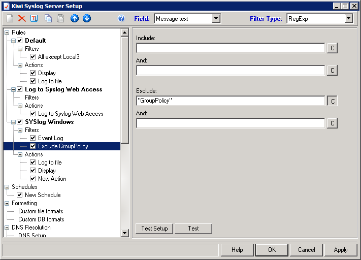Viewport: 361px width, 260px height.
Task: Toggle Log to Syslog Web Access rule checkbox
Action: pos(20,89)
